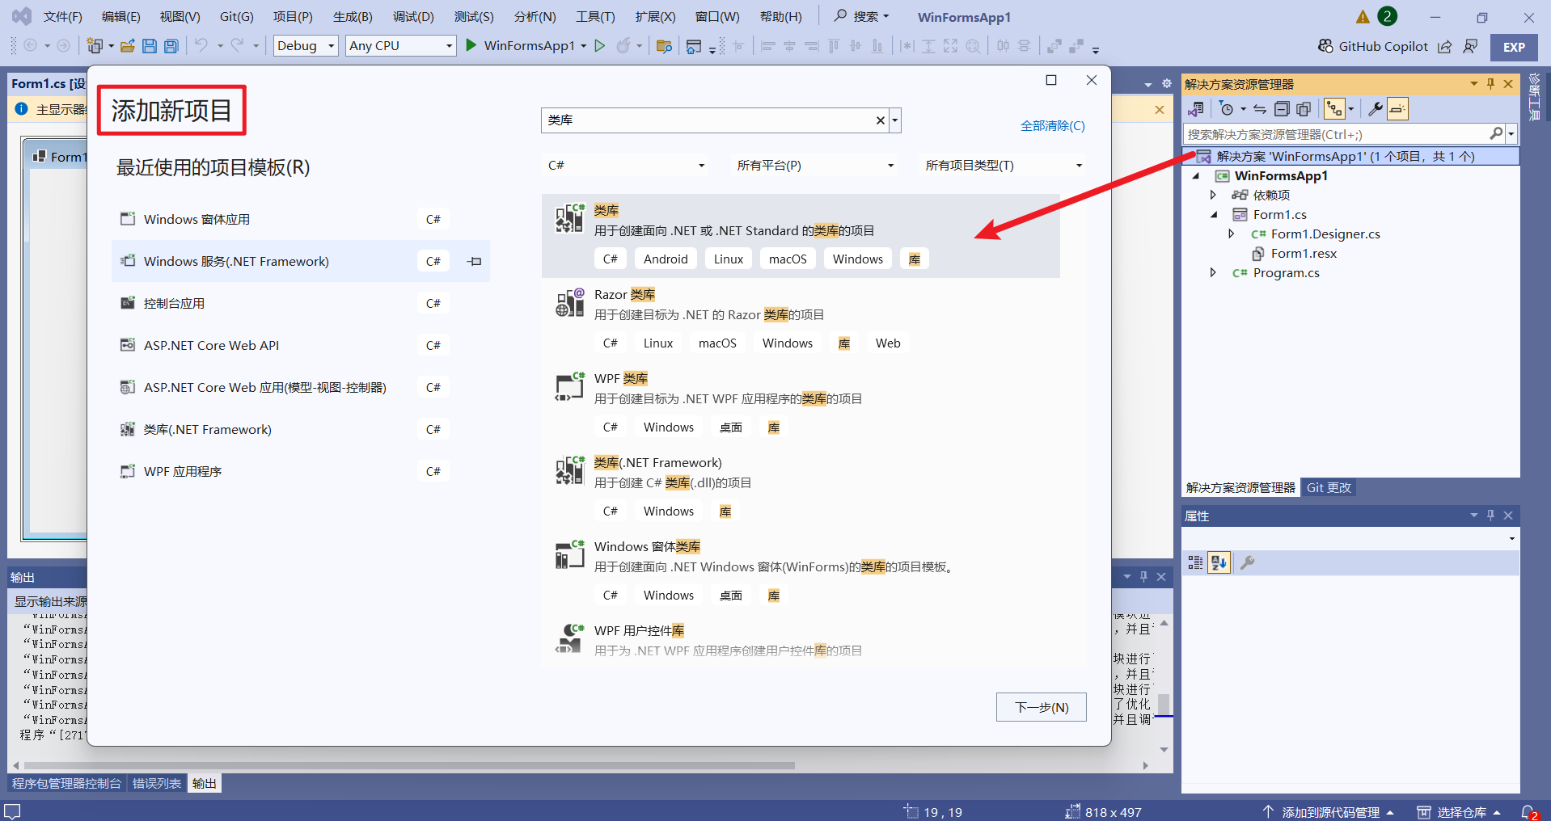Viewport: 1551px width, 821px height.
Task: Toggle auto-hide pin on Properties panel
Action: tap(1491, 515)
